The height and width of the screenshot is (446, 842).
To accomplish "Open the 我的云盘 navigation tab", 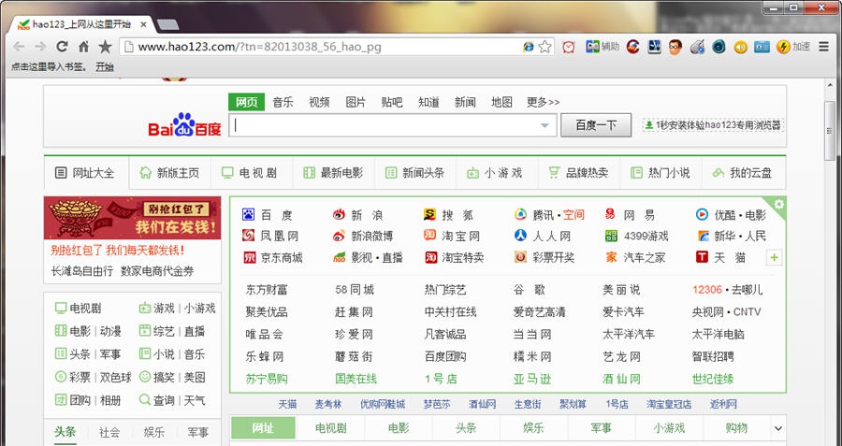I will click(x=743, y=173).
